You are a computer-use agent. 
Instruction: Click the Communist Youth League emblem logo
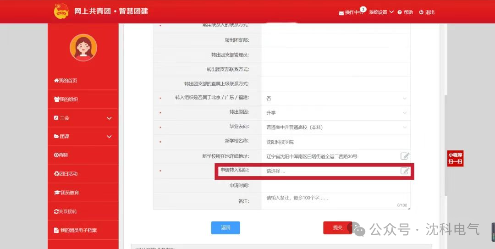point(60,11)
